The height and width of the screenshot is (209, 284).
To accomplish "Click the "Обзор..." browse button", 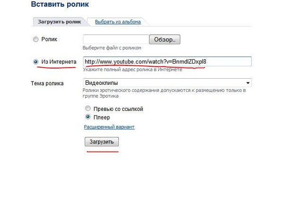I will [165, 39].
